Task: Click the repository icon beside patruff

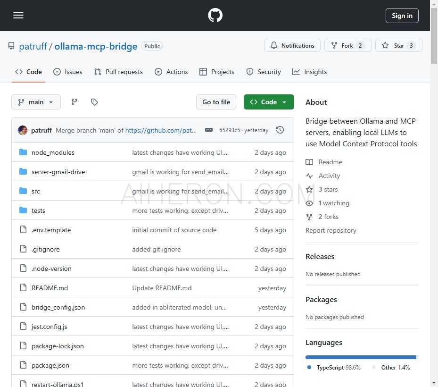Action: click(11, 46)
